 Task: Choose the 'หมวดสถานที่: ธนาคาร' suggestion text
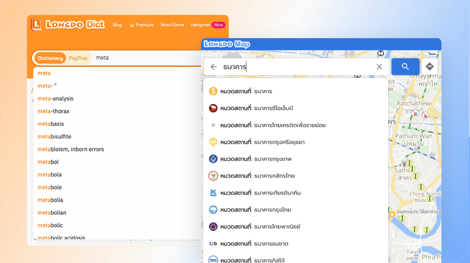pyautogui.click(x=246, y=91)
